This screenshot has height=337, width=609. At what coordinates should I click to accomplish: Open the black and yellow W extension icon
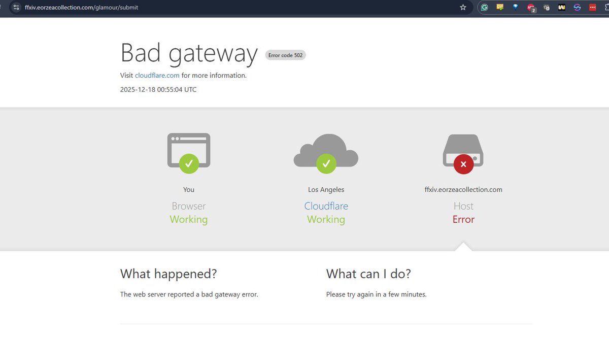coord(562,7)
